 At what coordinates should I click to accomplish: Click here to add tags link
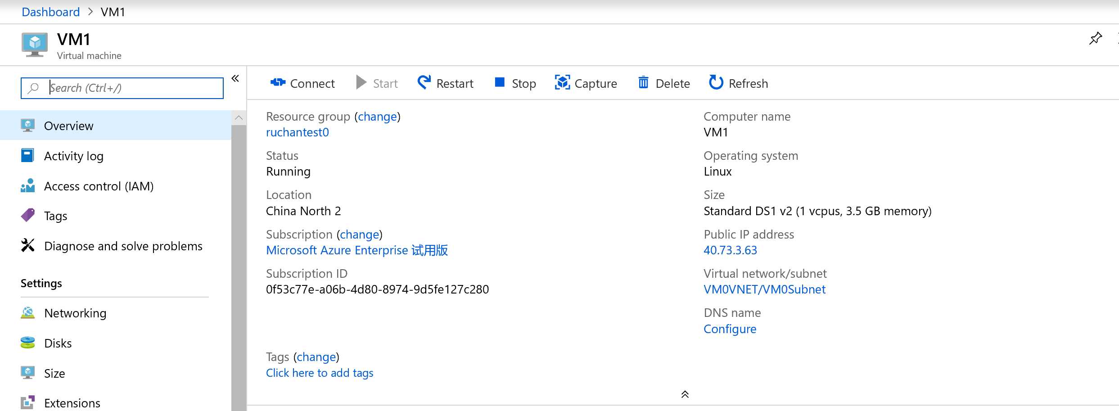320,373
